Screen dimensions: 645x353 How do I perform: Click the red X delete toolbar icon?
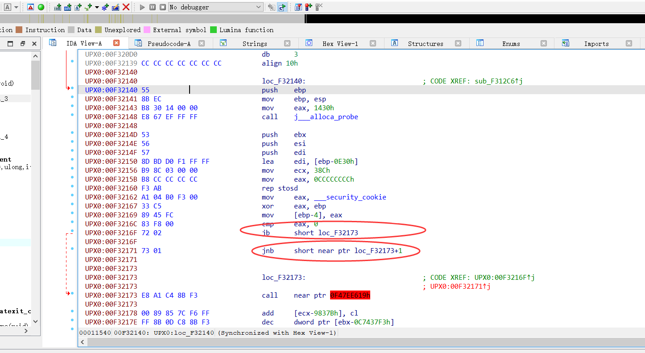pos(126,7)
